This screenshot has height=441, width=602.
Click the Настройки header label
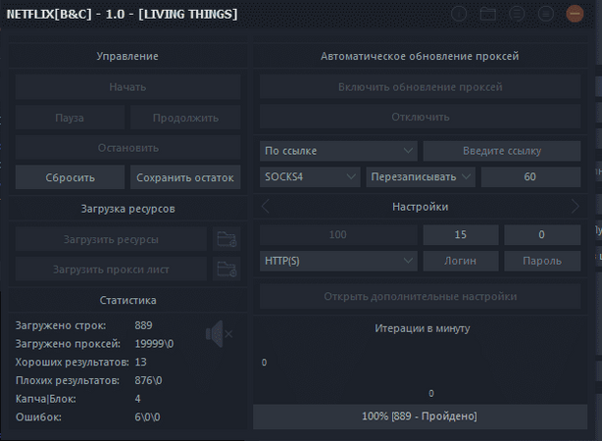point(420,207)
